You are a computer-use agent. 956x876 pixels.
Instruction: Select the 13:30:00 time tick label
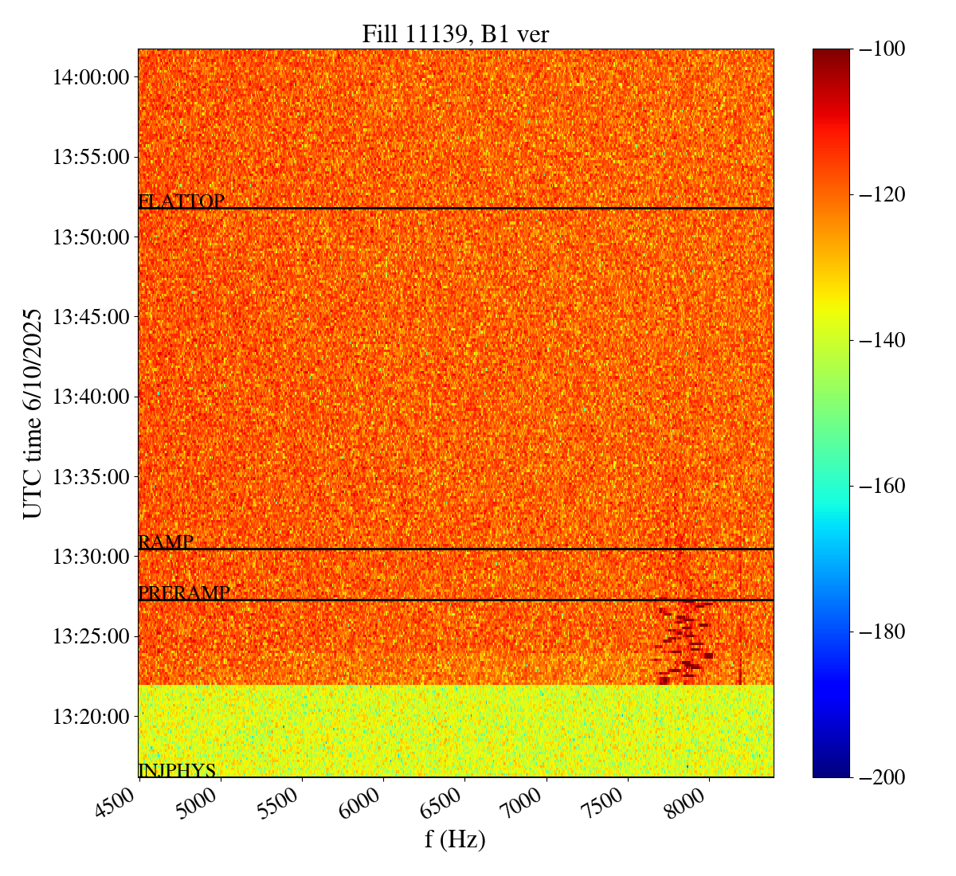tap(90, 557)
